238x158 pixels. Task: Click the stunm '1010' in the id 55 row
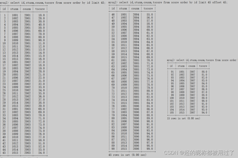124,42
